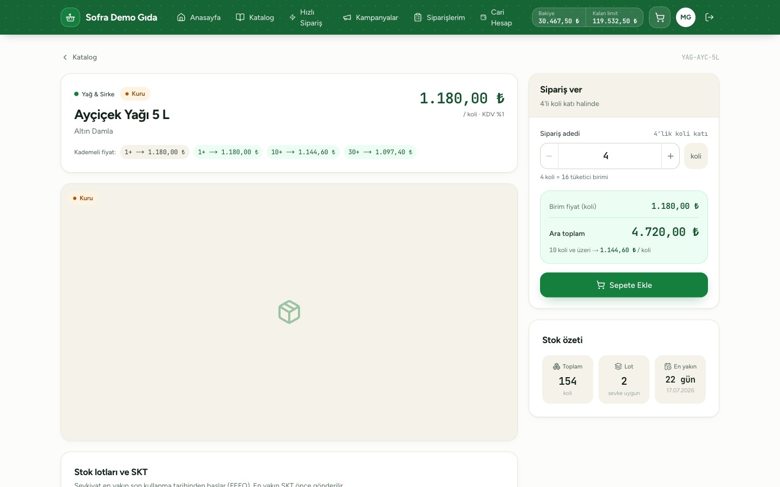The width and height of the screenshot is (780, 487).
Task: Click the product code YAG-AYC-5L
Action: point(700,57)
